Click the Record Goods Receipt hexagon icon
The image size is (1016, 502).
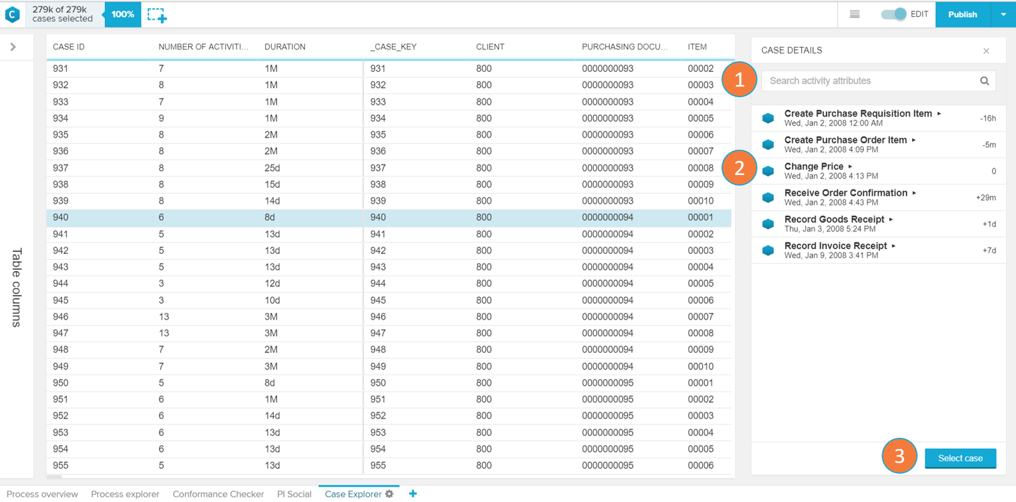pyautogui.click(x=768, y=224)
